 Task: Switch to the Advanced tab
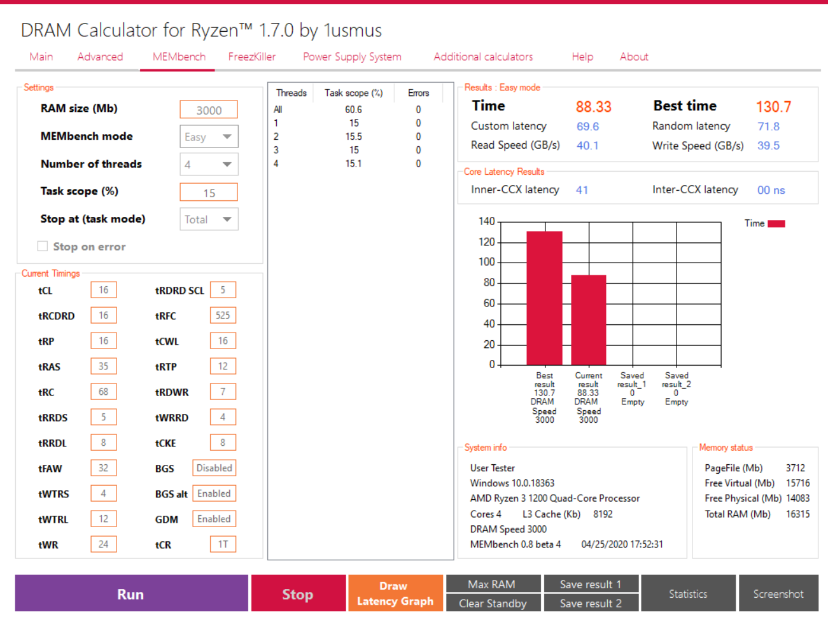click(x=100, y=57)
